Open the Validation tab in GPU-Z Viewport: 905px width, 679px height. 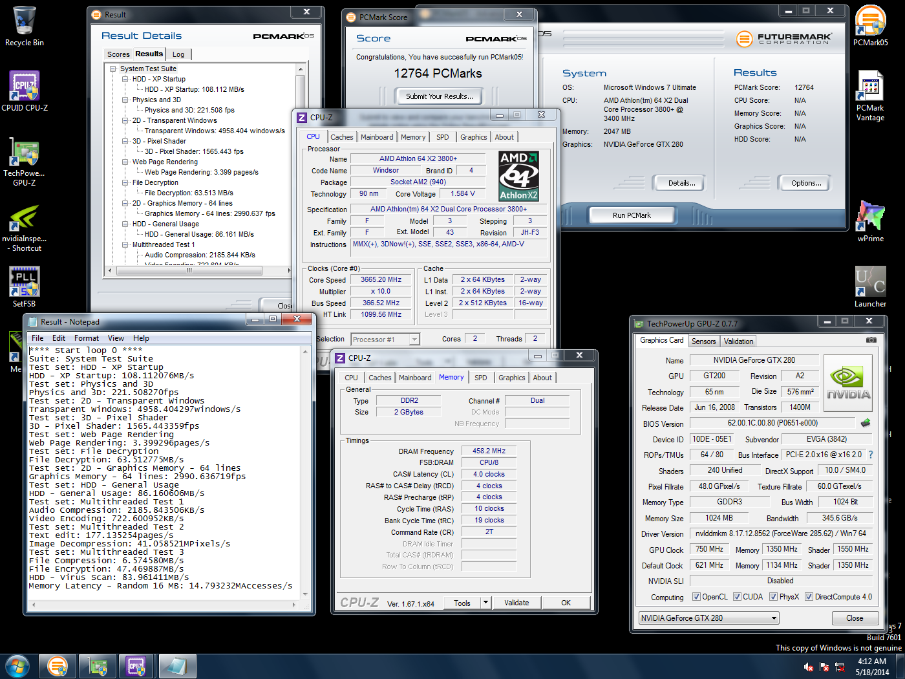(738, 341)
